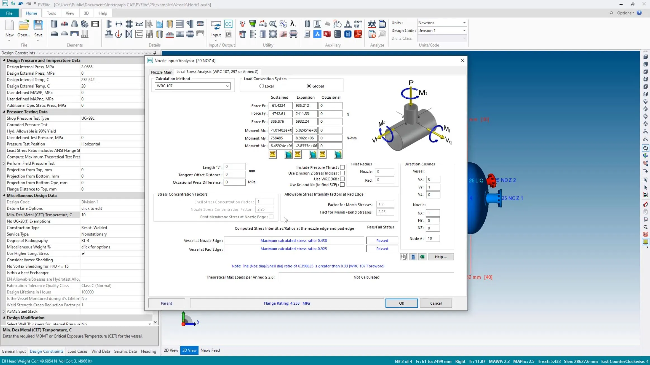
Task: Open the Calculation Method WRC 107 dropdown
Action: coord(227,86)
